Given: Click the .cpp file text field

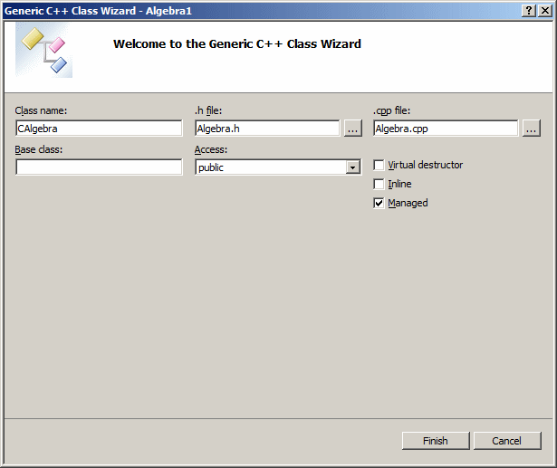Looking at the screenshot, I should pyautogui.click(x=446, y=129).
